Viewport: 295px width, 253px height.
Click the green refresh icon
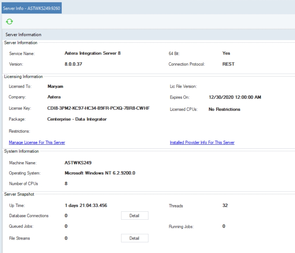pyautogui.click(x=10, y=22)
